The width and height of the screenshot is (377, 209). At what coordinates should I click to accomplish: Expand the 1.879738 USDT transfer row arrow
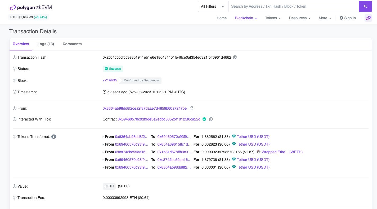103,160
